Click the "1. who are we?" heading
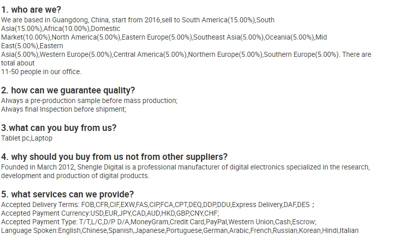 (31, 9)
